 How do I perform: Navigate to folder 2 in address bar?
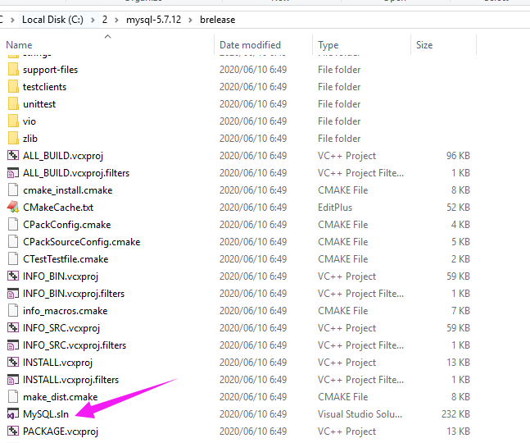tap(105, 20)
